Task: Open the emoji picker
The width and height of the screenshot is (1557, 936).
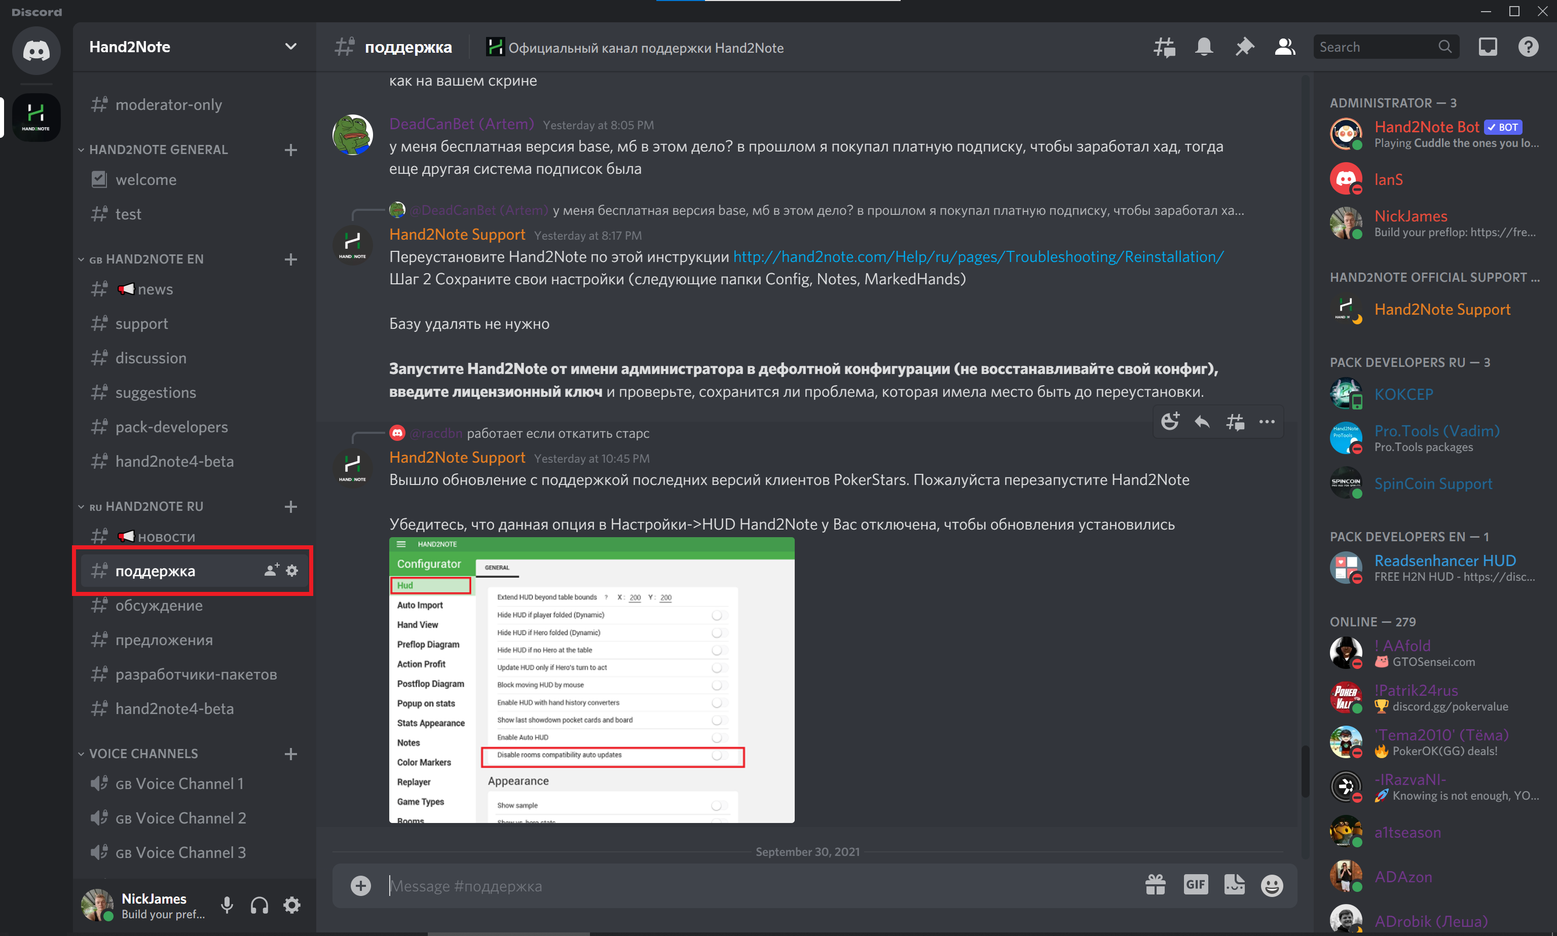Action: point(1272,885)
